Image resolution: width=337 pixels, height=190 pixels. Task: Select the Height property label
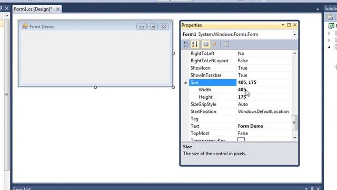pos(205,97)
